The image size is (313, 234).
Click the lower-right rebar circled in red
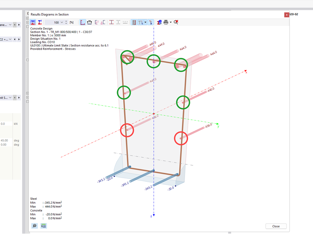[181, 138]
